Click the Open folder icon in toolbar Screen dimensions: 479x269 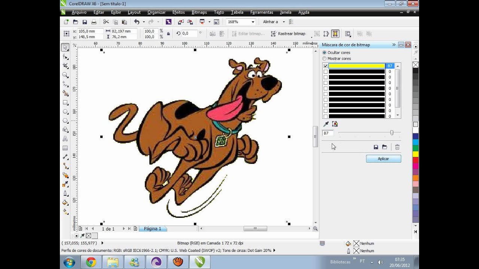pyautogui.click(x=75, y=22)
